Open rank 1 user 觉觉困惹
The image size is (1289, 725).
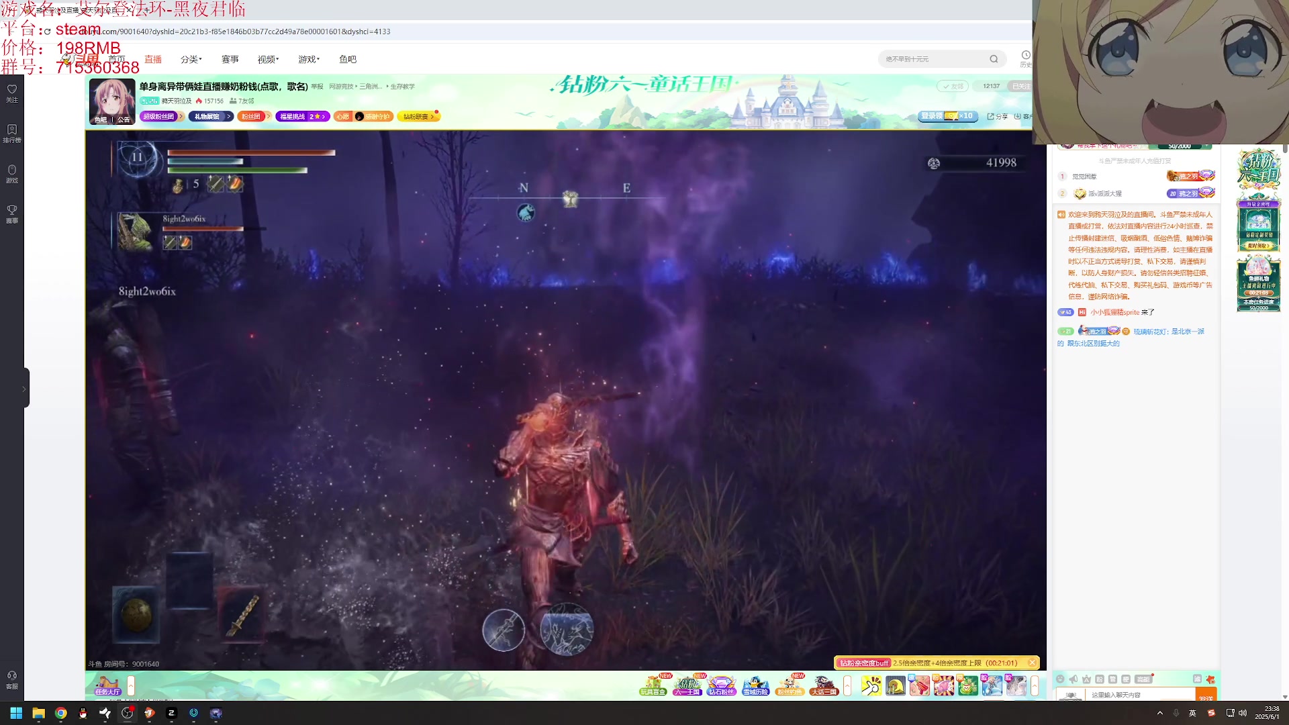coord(1084,177)
